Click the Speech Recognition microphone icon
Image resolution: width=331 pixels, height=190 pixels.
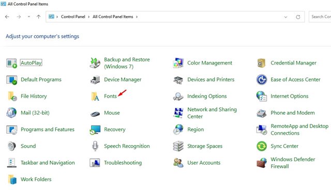click(95, 146)
